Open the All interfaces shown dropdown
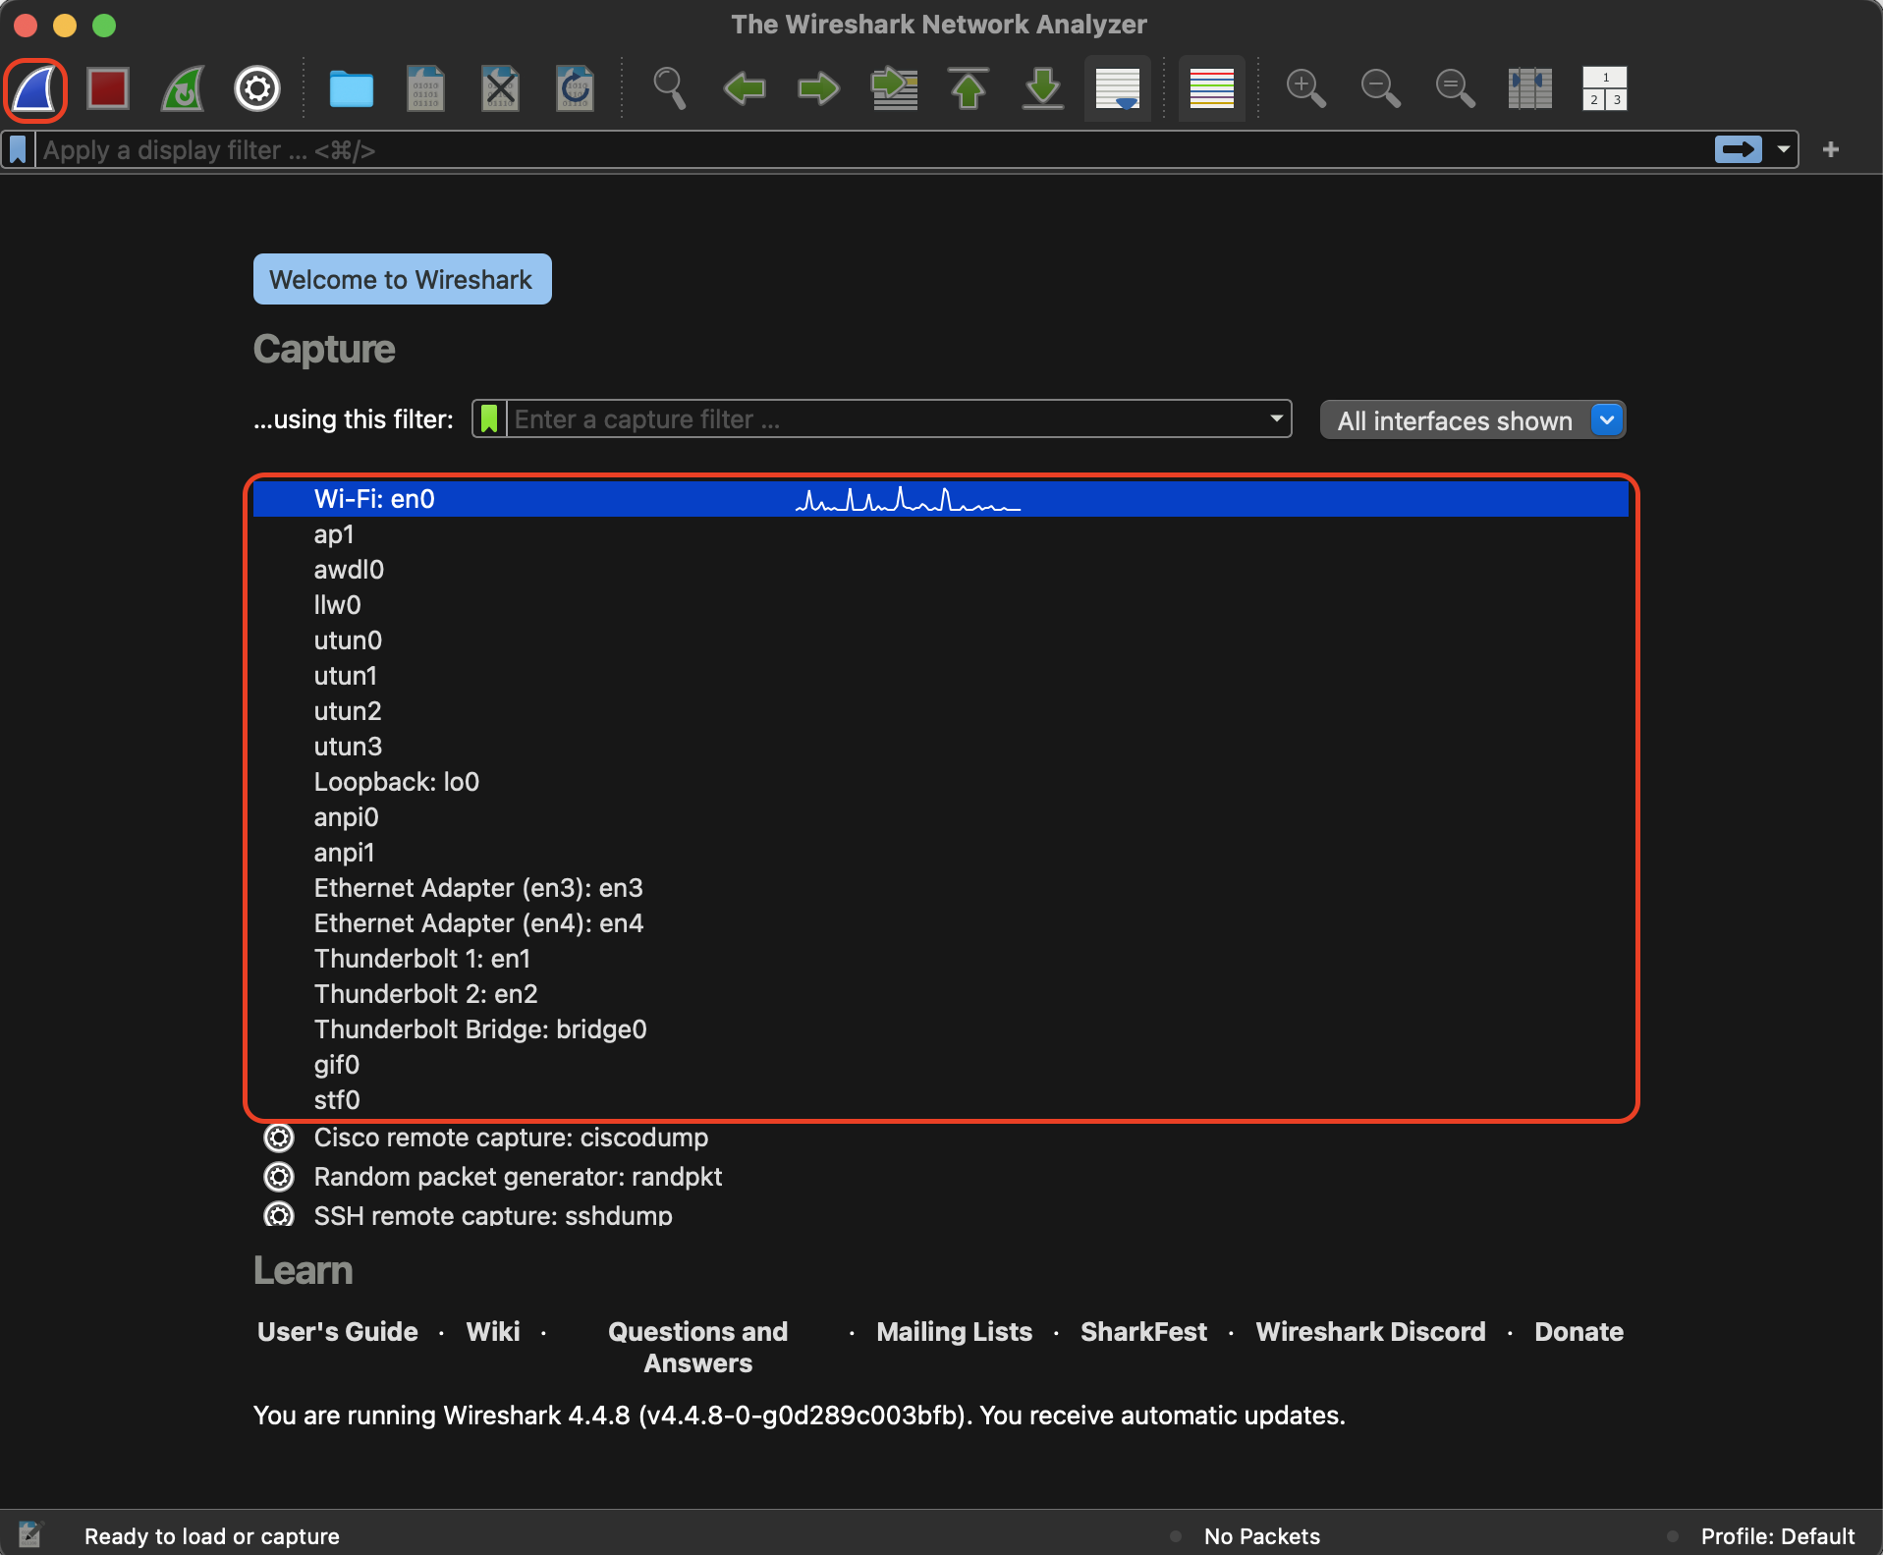1883x1555 pixels. pyautogui.click(x=1473, y=420)
